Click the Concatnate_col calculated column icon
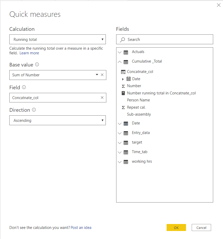The height and width of the screenshot is (239, 223). pos(123,72)
